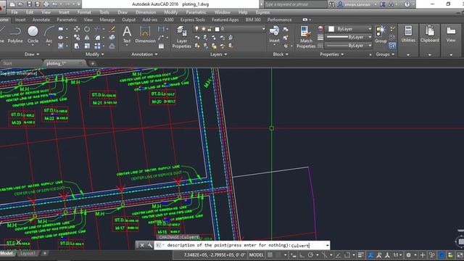This screenshot has height=261, width=464.
Task: Click the Table tool in Annotation
Action: [161, 46]
